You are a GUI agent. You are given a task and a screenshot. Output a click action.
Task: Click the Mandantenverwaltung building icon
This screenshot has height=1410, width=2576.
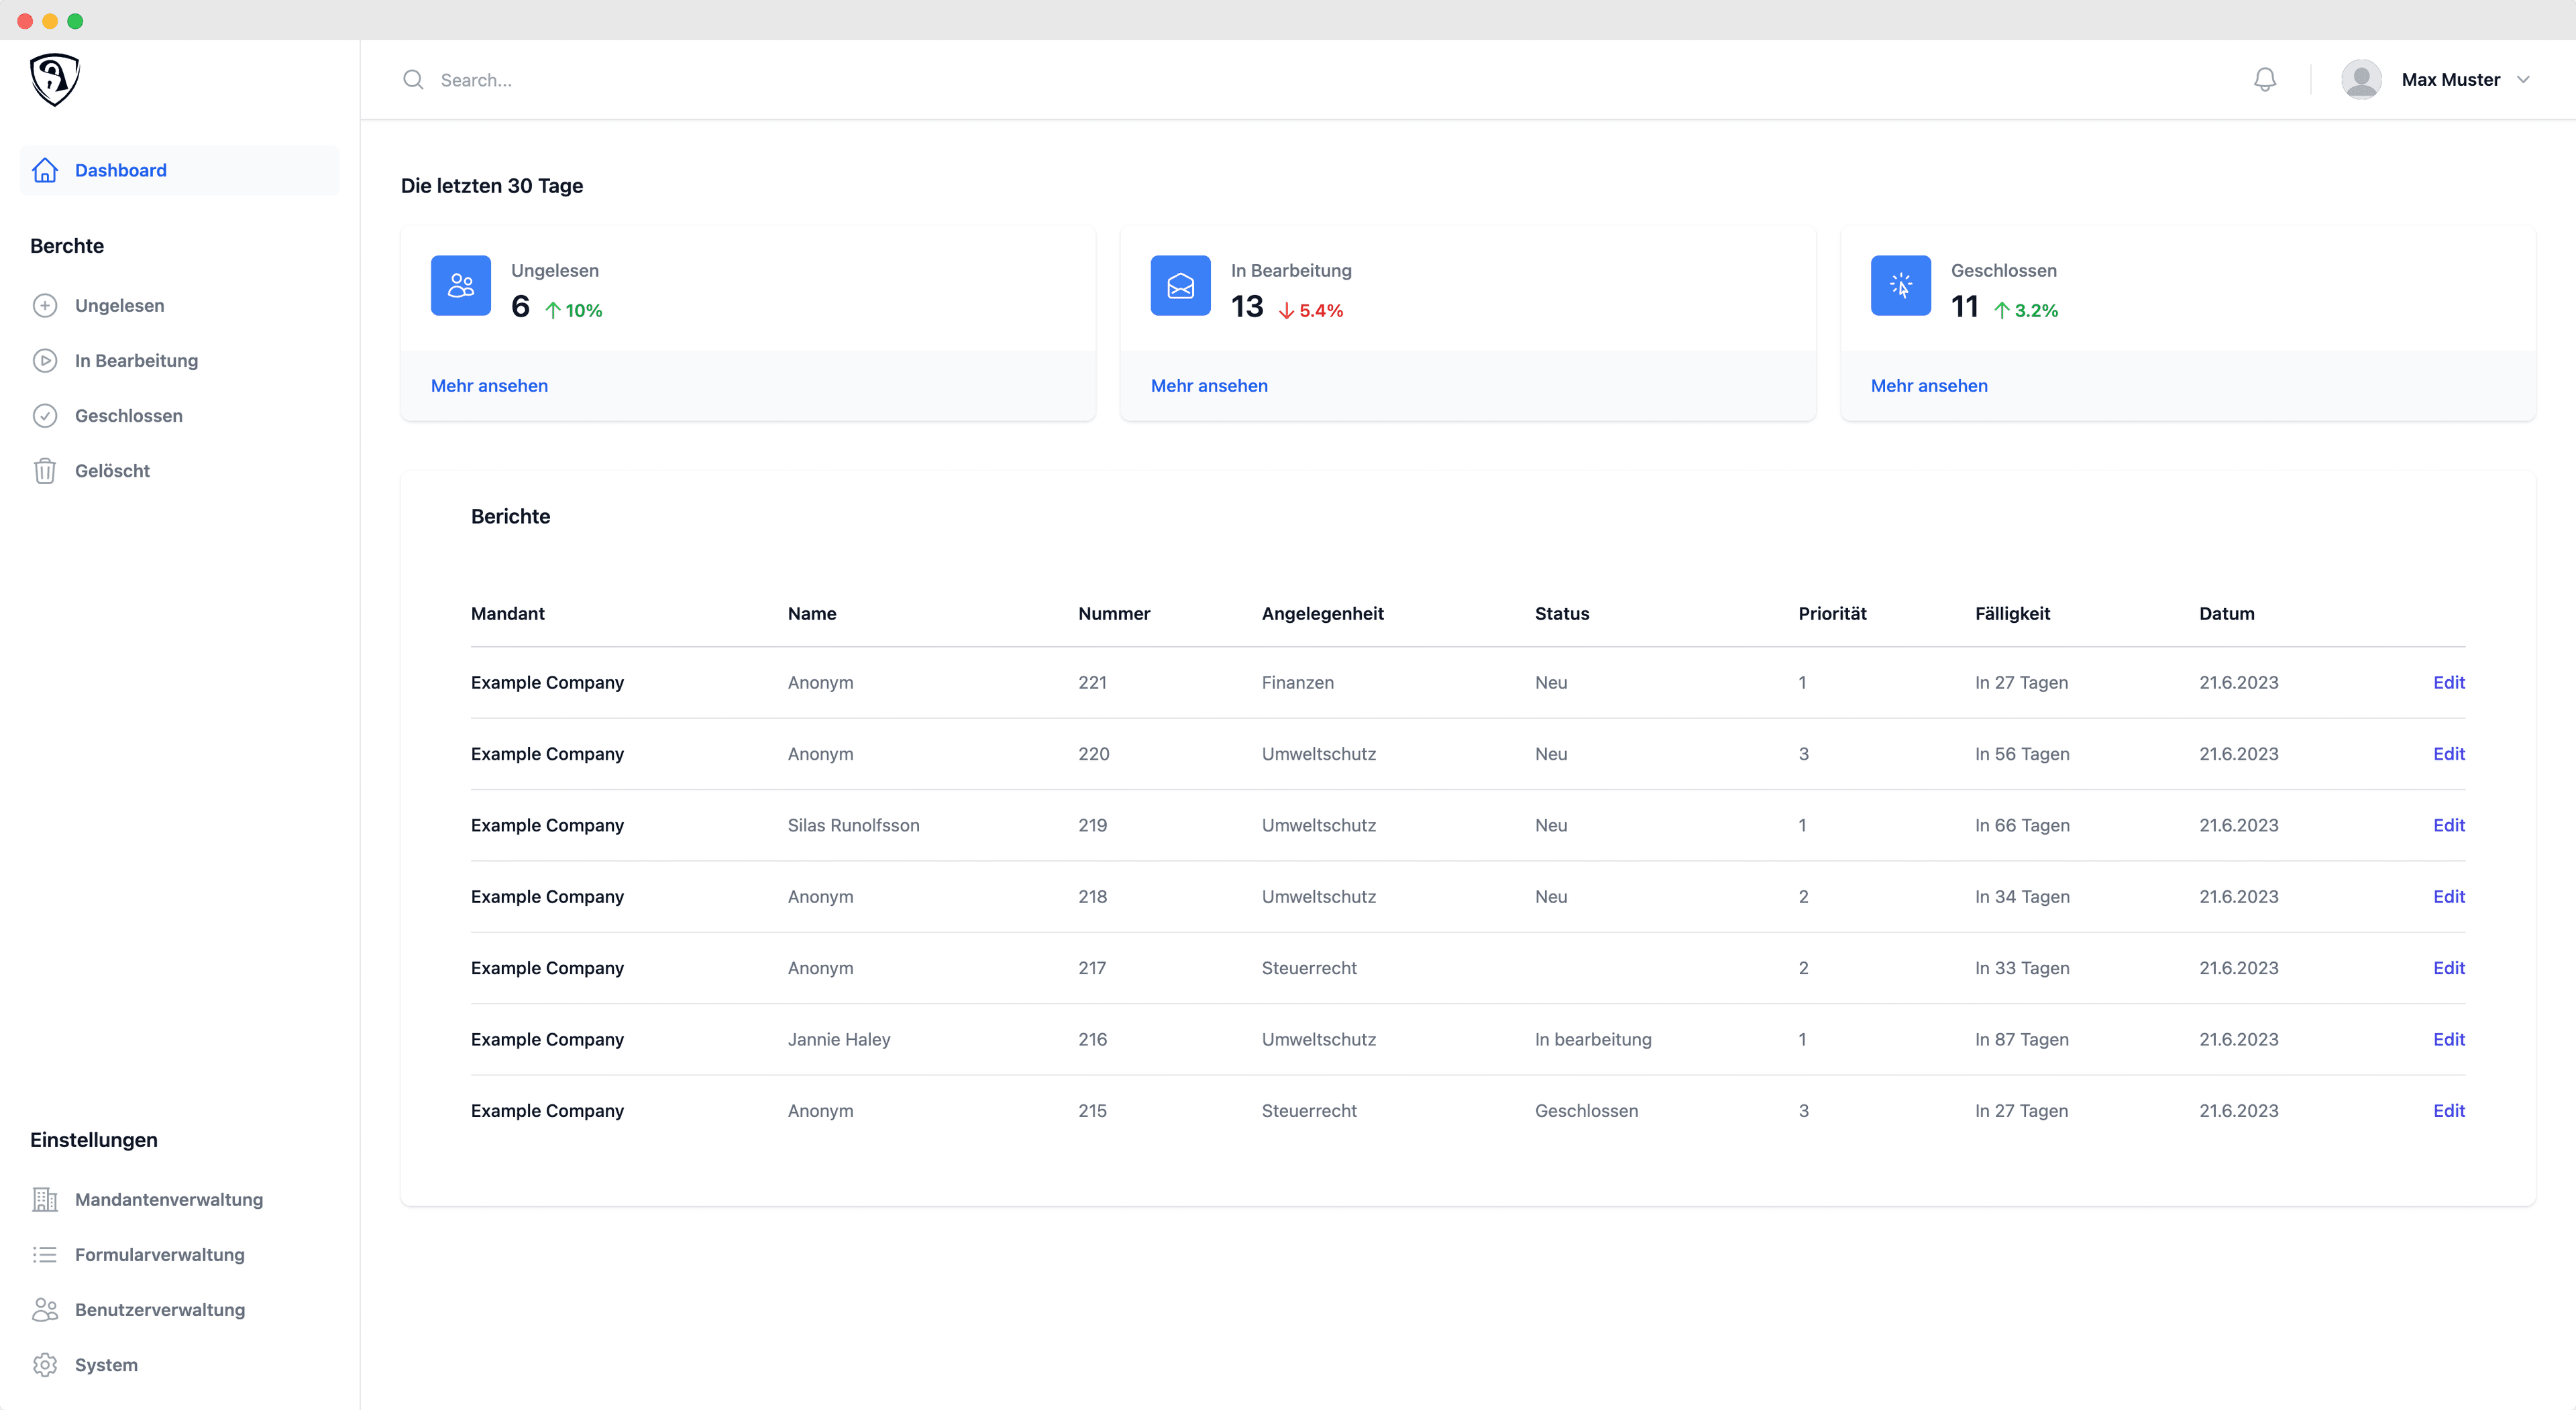(45, 1199)
